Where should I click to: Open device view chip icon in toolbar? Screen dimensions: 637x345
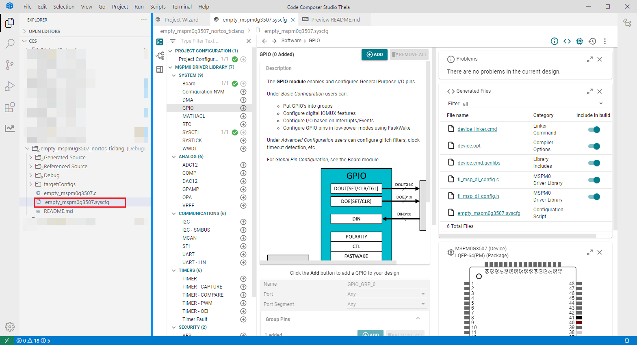(580, 41)
